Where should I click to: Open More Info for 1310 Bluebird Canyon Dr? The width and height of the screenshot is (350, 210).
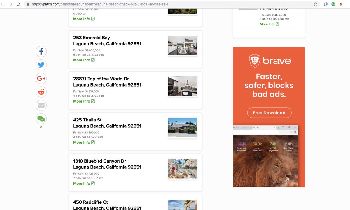84,183
